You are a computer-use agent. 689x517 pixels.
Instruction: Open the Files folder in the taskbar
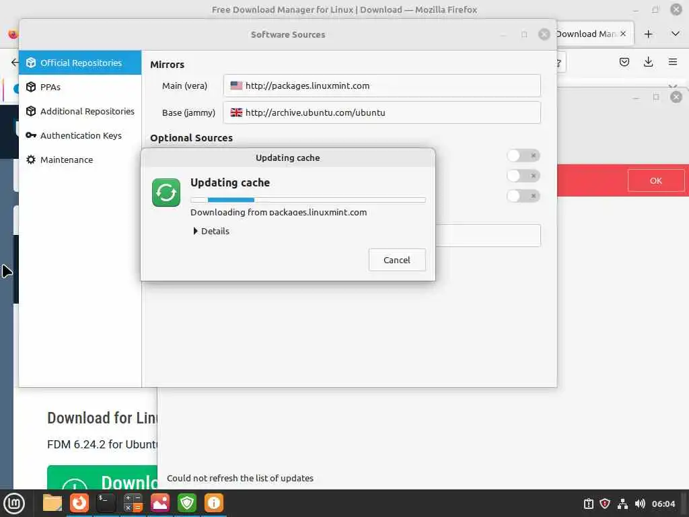pyautogui.click(x=52, y=503)
